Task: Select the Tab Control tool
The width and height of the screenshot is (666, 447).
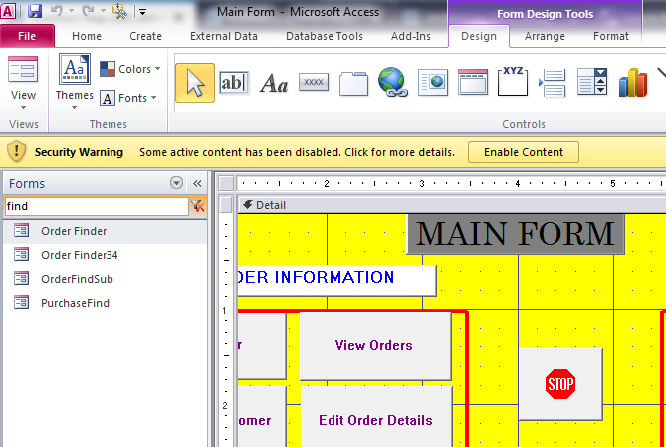Action: click(353, 83)
